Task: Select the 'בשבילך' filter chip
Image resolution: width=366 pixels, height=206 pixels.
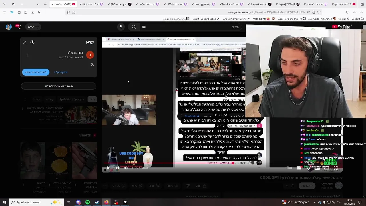Action: pyautogui.click(x=36, y=99)
